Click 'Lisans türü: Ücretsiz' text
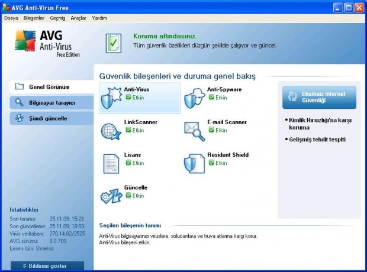Screen dimensions: 367x272 coord(32,248)
